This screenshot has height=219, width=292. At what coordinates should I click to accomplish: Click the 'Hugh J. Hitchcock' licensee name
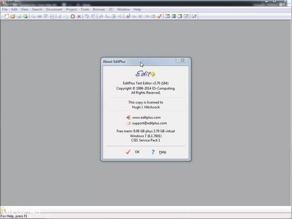tap(146, 107)
